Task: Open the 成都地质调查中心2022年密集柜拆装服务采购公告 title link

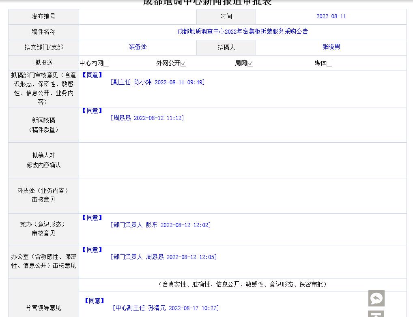Action: pos(243,32)
